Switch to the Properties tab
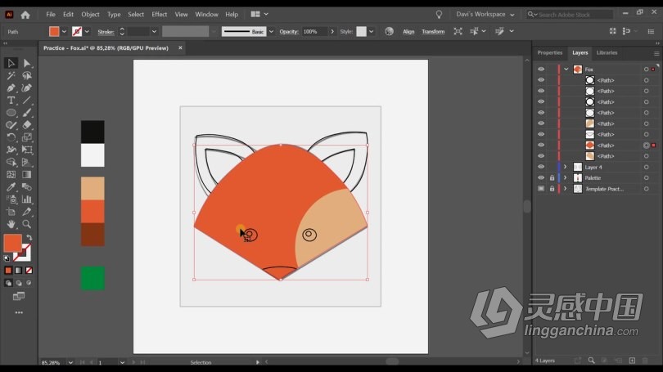Image resolution: width=663 pixels, height=372 pixels. click(550, 53)
